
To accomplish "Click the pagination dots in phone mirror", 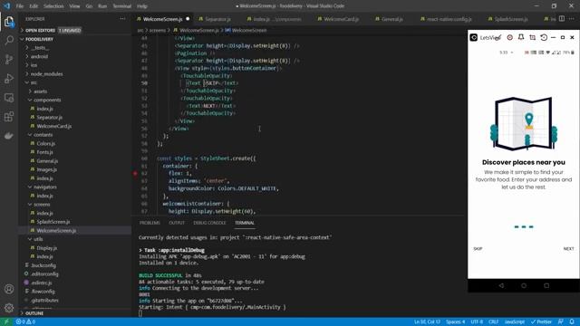I will coord(524,227).
